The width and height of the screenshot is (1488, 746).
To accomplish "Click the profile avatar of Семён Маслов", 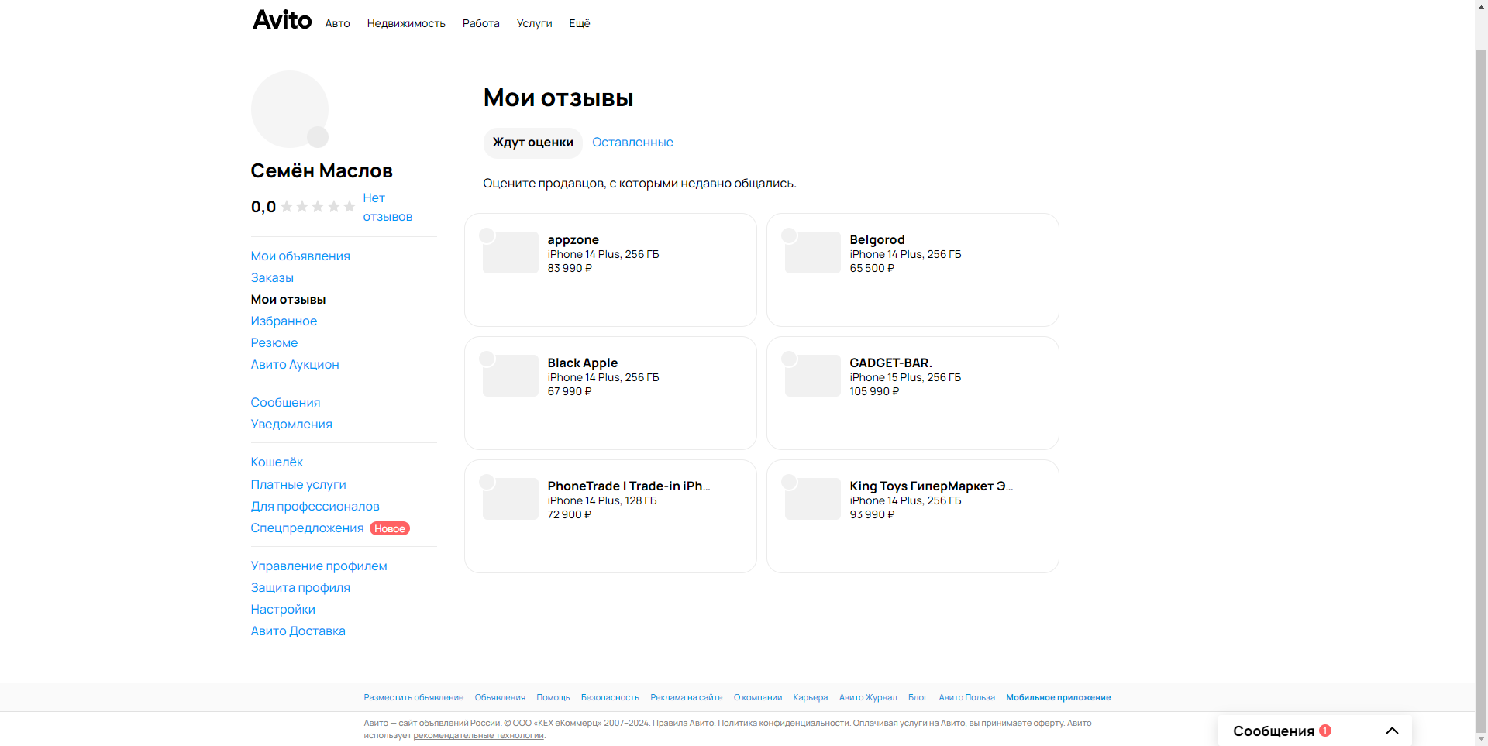I will tap(290, 109).
